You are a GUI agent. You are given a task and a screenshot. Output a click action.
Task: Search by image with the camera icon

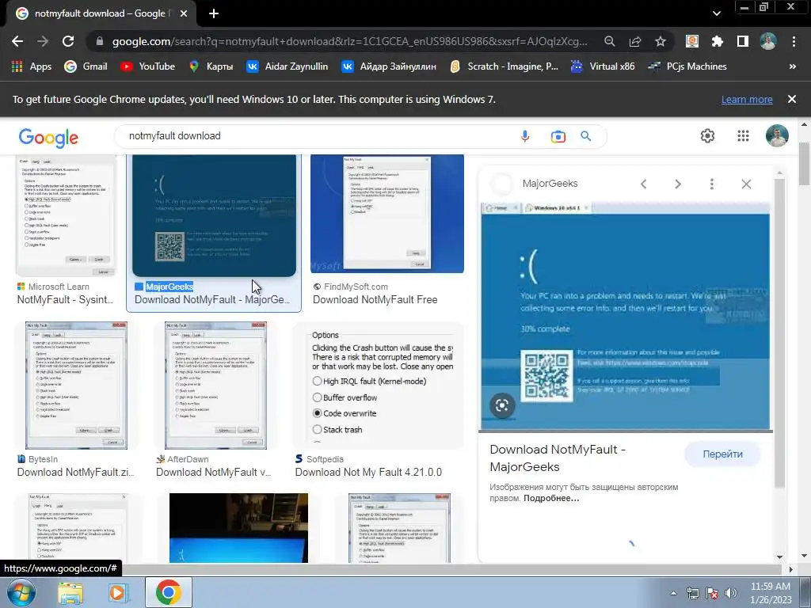(x=558, y=136)
